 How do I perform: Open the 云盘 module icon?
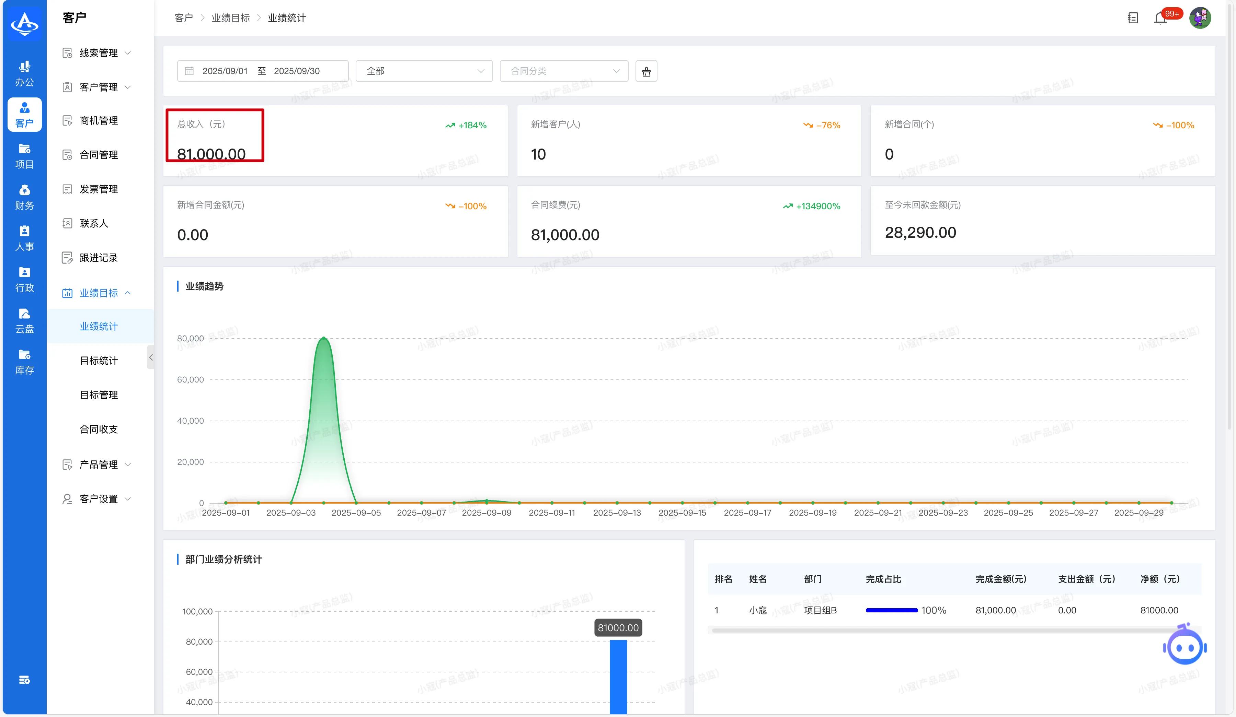click(x=24, y=320)
